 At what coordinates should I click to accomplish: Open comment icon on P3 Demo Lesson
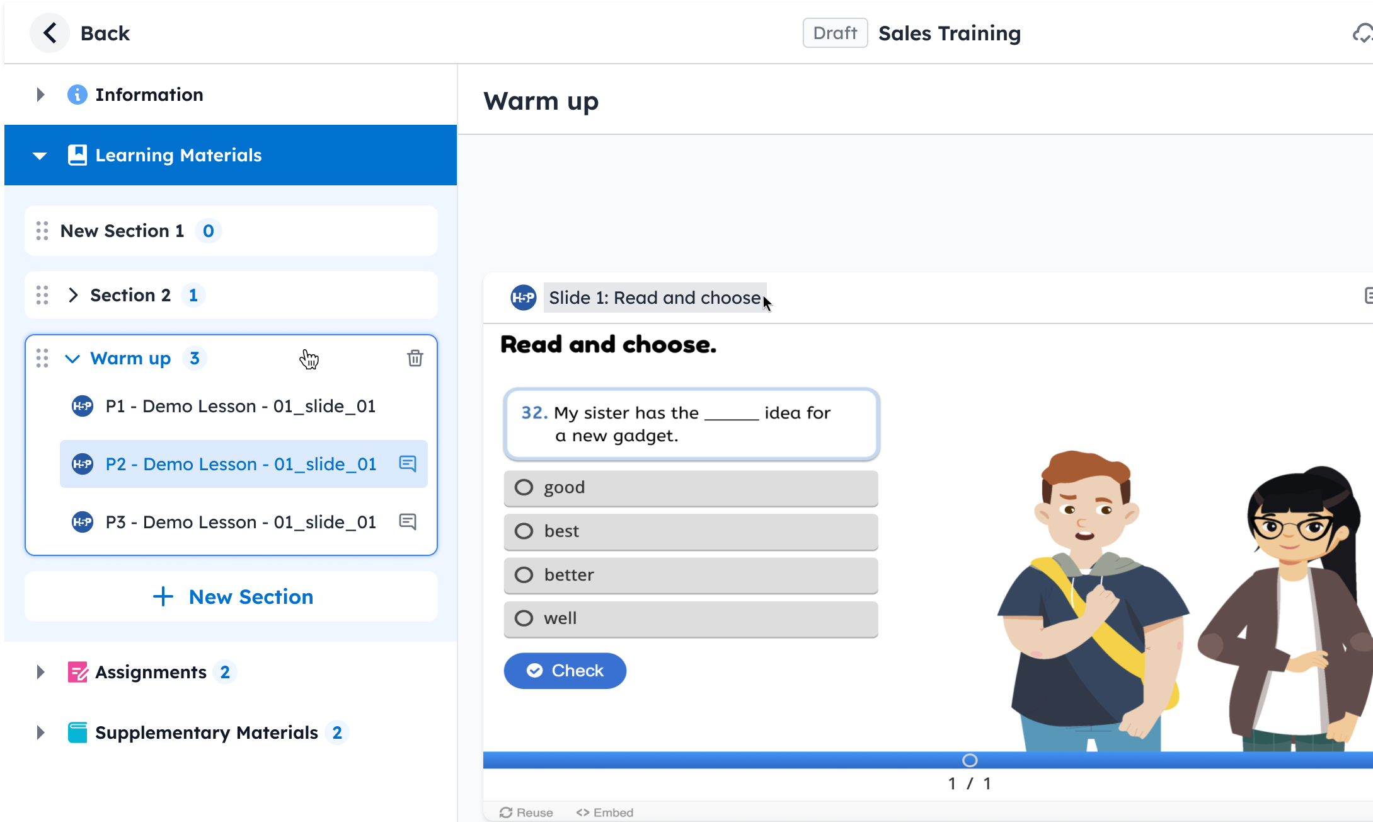(x=408, y=522)
